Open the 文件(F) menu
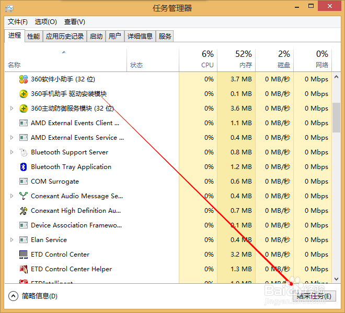The height and width of the screenshot is (313, 345). [18, 22]
